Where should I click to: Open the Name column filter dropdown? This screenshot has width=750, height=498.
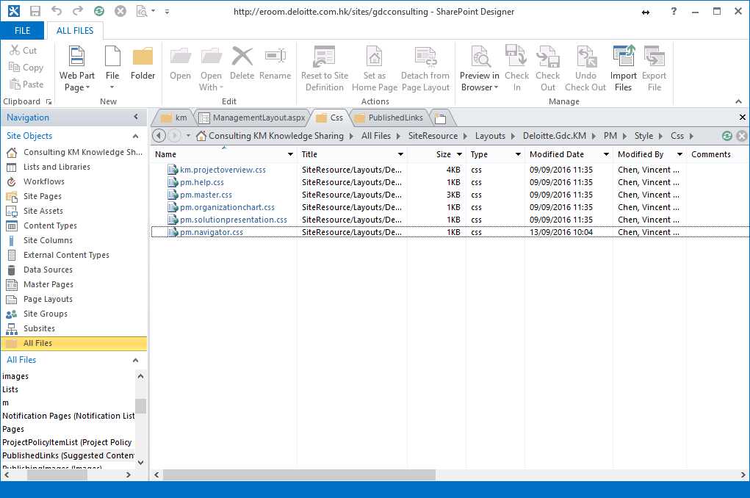(290, 154)
